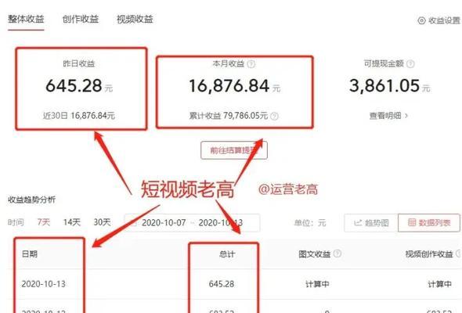This screenshot has height=313, width=462.
Task: Click the 收益趋势分析 section heading
Action: (x=31, y=200)
